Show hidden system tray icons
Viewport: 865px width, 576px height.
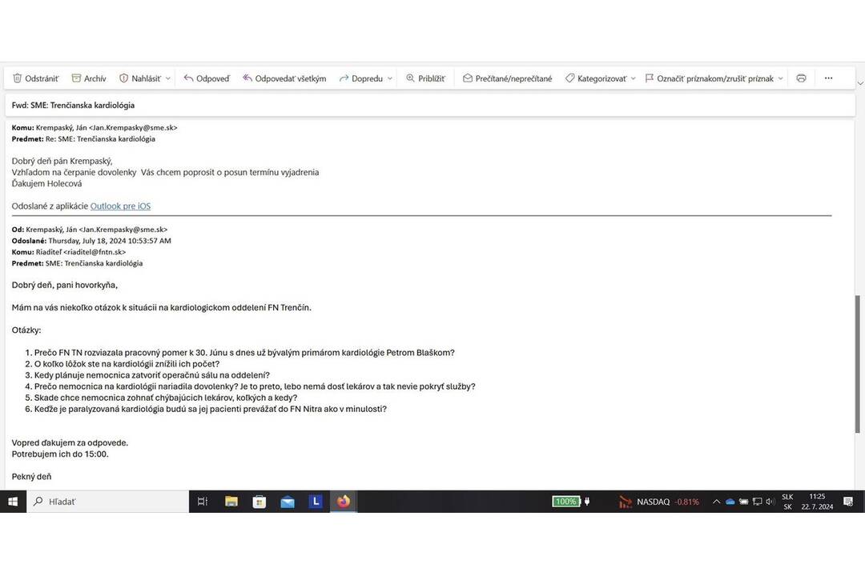coord(716,502)
